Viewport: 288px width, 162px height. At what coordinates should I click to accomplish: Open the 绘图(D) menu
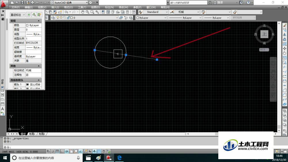pyautogui.click(x=96, y=7)
